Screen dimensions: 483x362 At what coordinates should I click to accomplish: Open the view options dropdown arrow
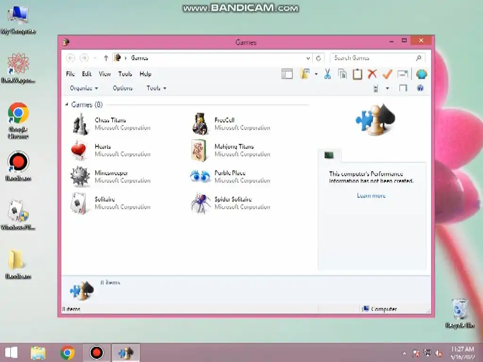click(388, 89)
